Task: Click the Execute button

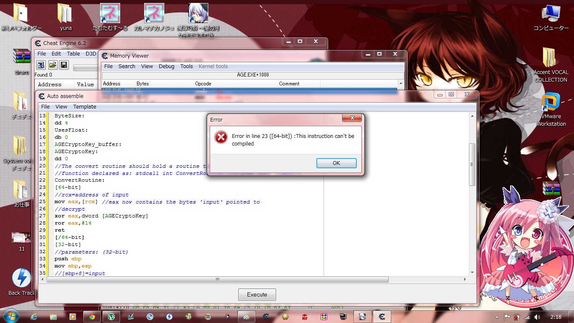Action: tap(257, 294)
